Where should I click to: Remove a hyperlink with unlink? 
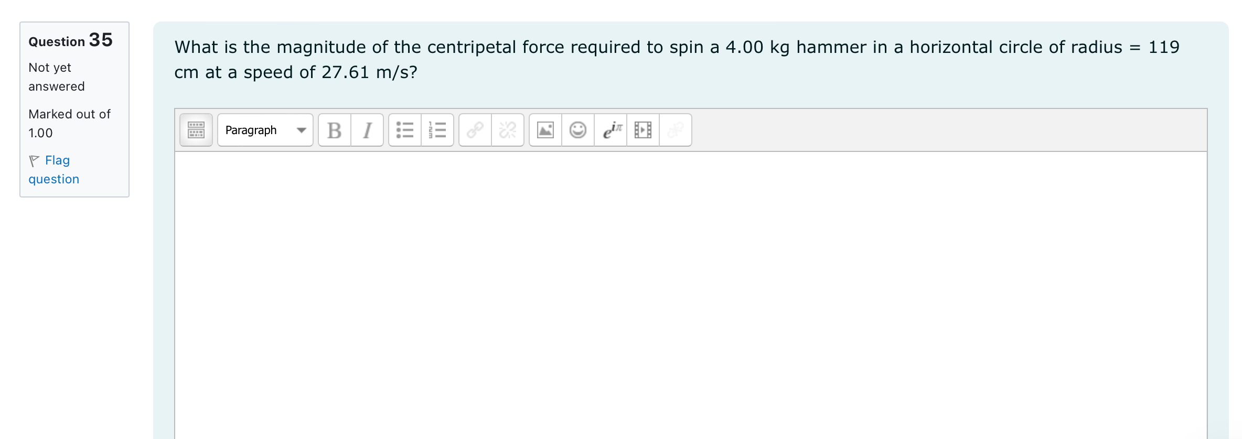pos(507,130)
